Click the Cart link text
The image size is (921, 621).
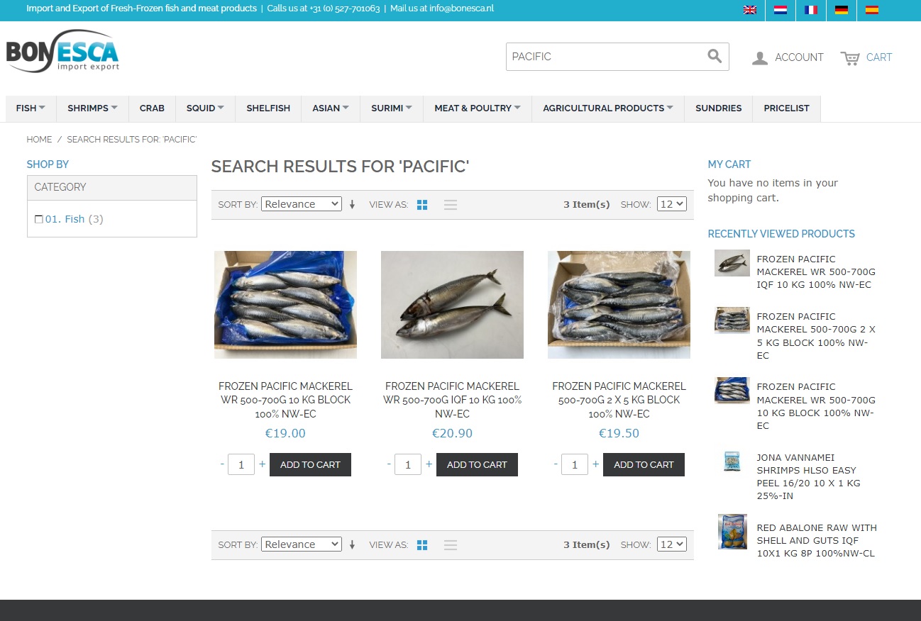click(879, 57)
